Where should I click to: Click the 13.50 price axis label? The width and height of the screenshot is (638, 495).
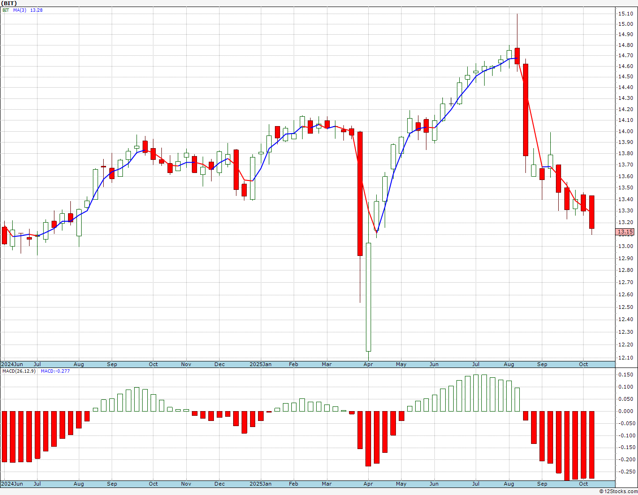[x=625, y=187]
